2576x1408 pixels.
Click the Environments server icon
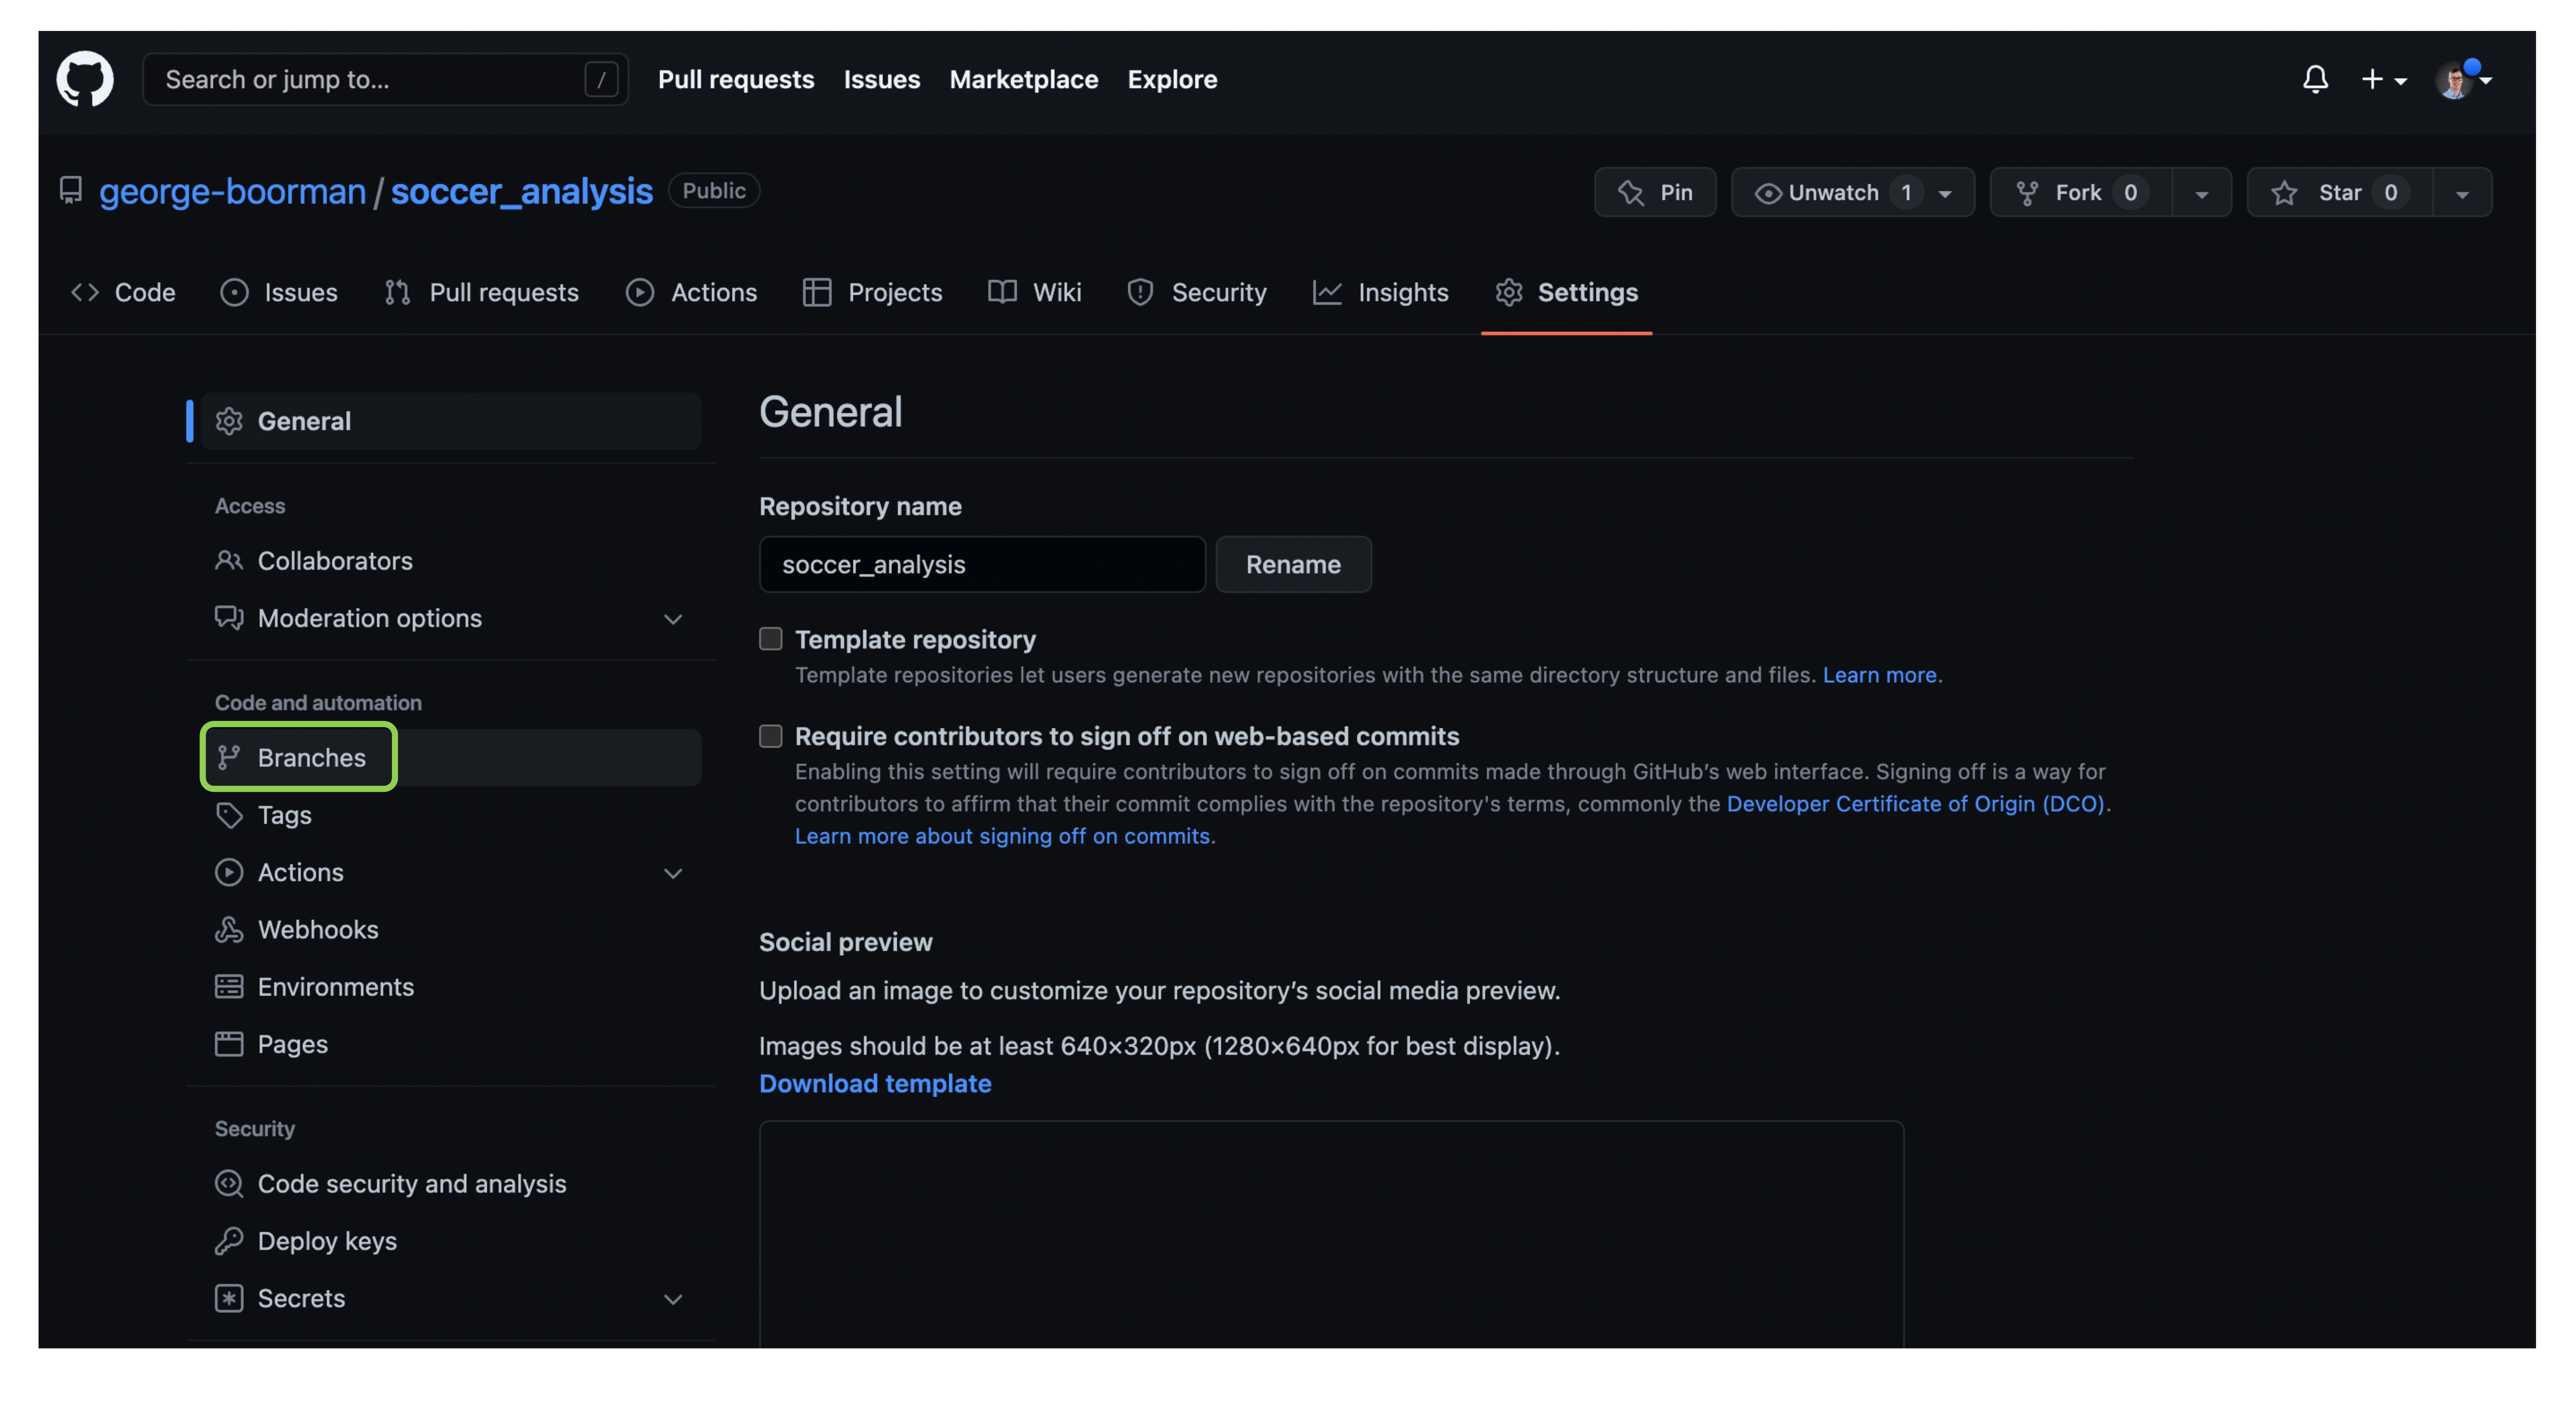click(229, 987)
